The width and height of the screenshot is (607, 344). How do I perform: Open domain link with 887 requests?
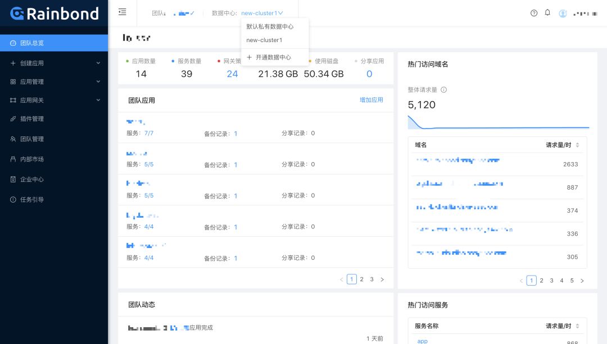(x=460, y=184)
